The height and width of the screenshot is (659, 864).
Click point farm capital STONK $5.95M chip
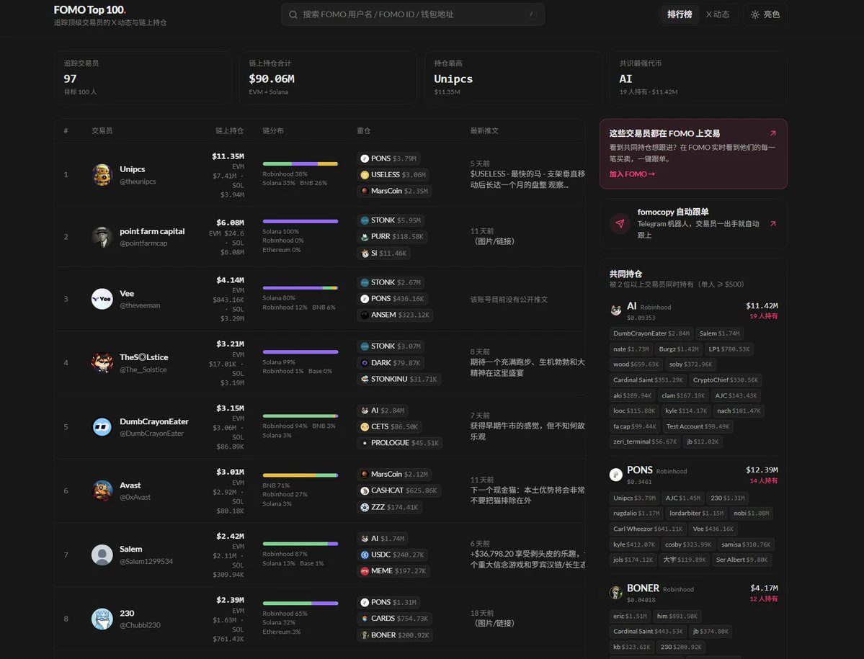tap(391, 220)
